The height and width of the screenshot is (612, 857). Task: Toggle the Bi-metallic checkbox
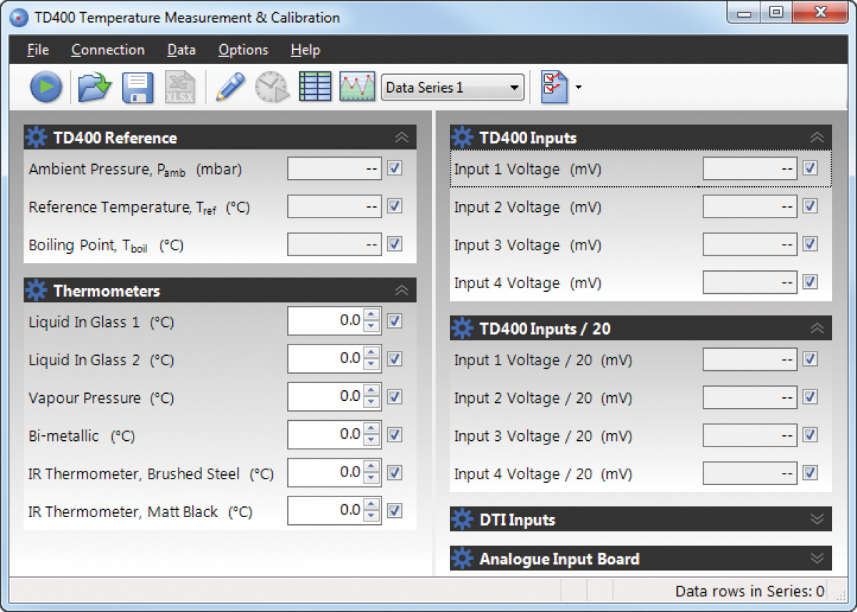coord(394,434)
